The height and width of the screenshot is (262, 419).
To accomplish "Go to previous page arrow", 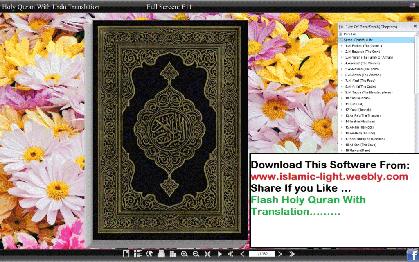I will (242, 254).
